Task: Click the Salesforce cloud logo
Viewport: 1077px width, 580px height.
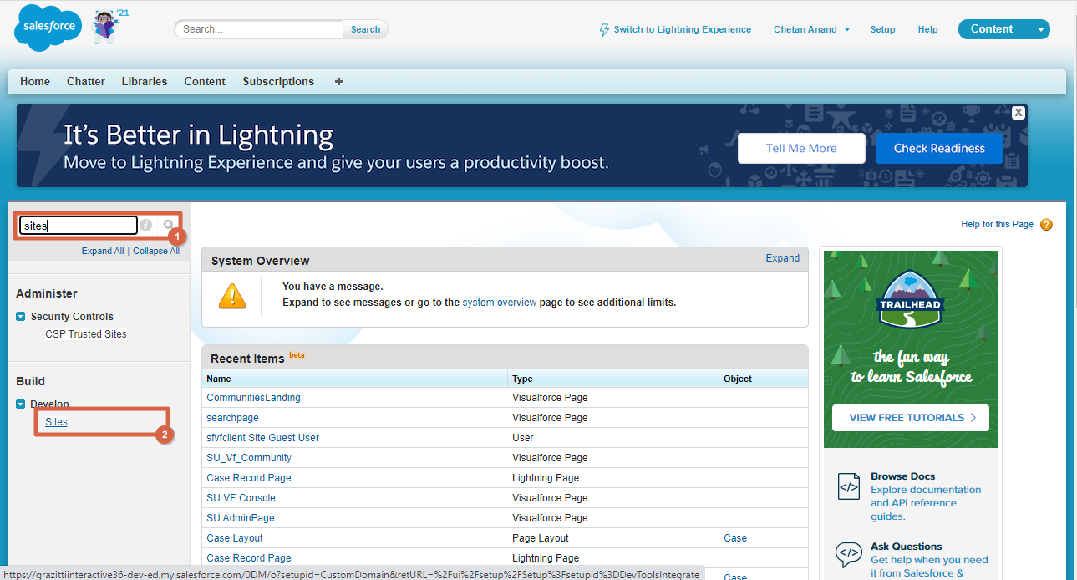Action: tap(48, 27)
